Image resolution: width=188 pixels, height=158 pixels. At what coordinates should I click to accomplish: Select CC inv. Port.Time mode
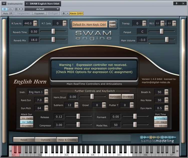point(160,122)
